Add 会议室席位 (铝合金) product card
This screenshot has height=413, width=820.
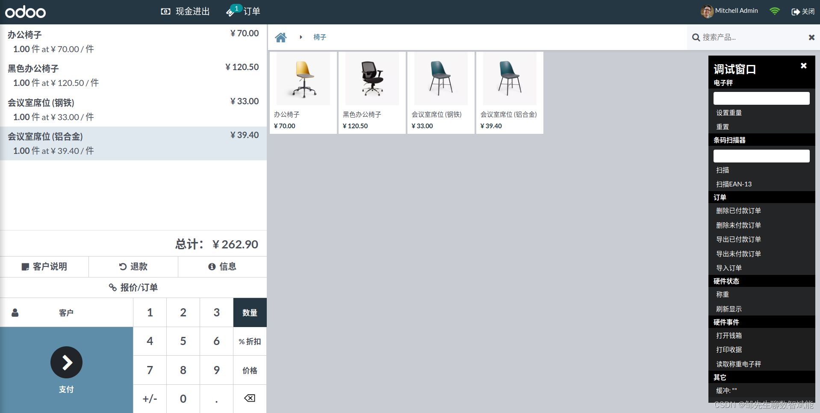(510, 92)
